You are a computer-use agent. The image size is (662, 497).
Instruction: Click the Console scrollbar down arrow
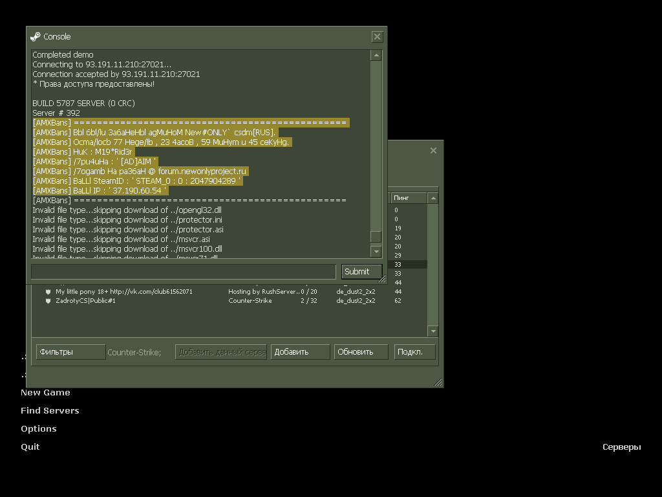[376, 252]
